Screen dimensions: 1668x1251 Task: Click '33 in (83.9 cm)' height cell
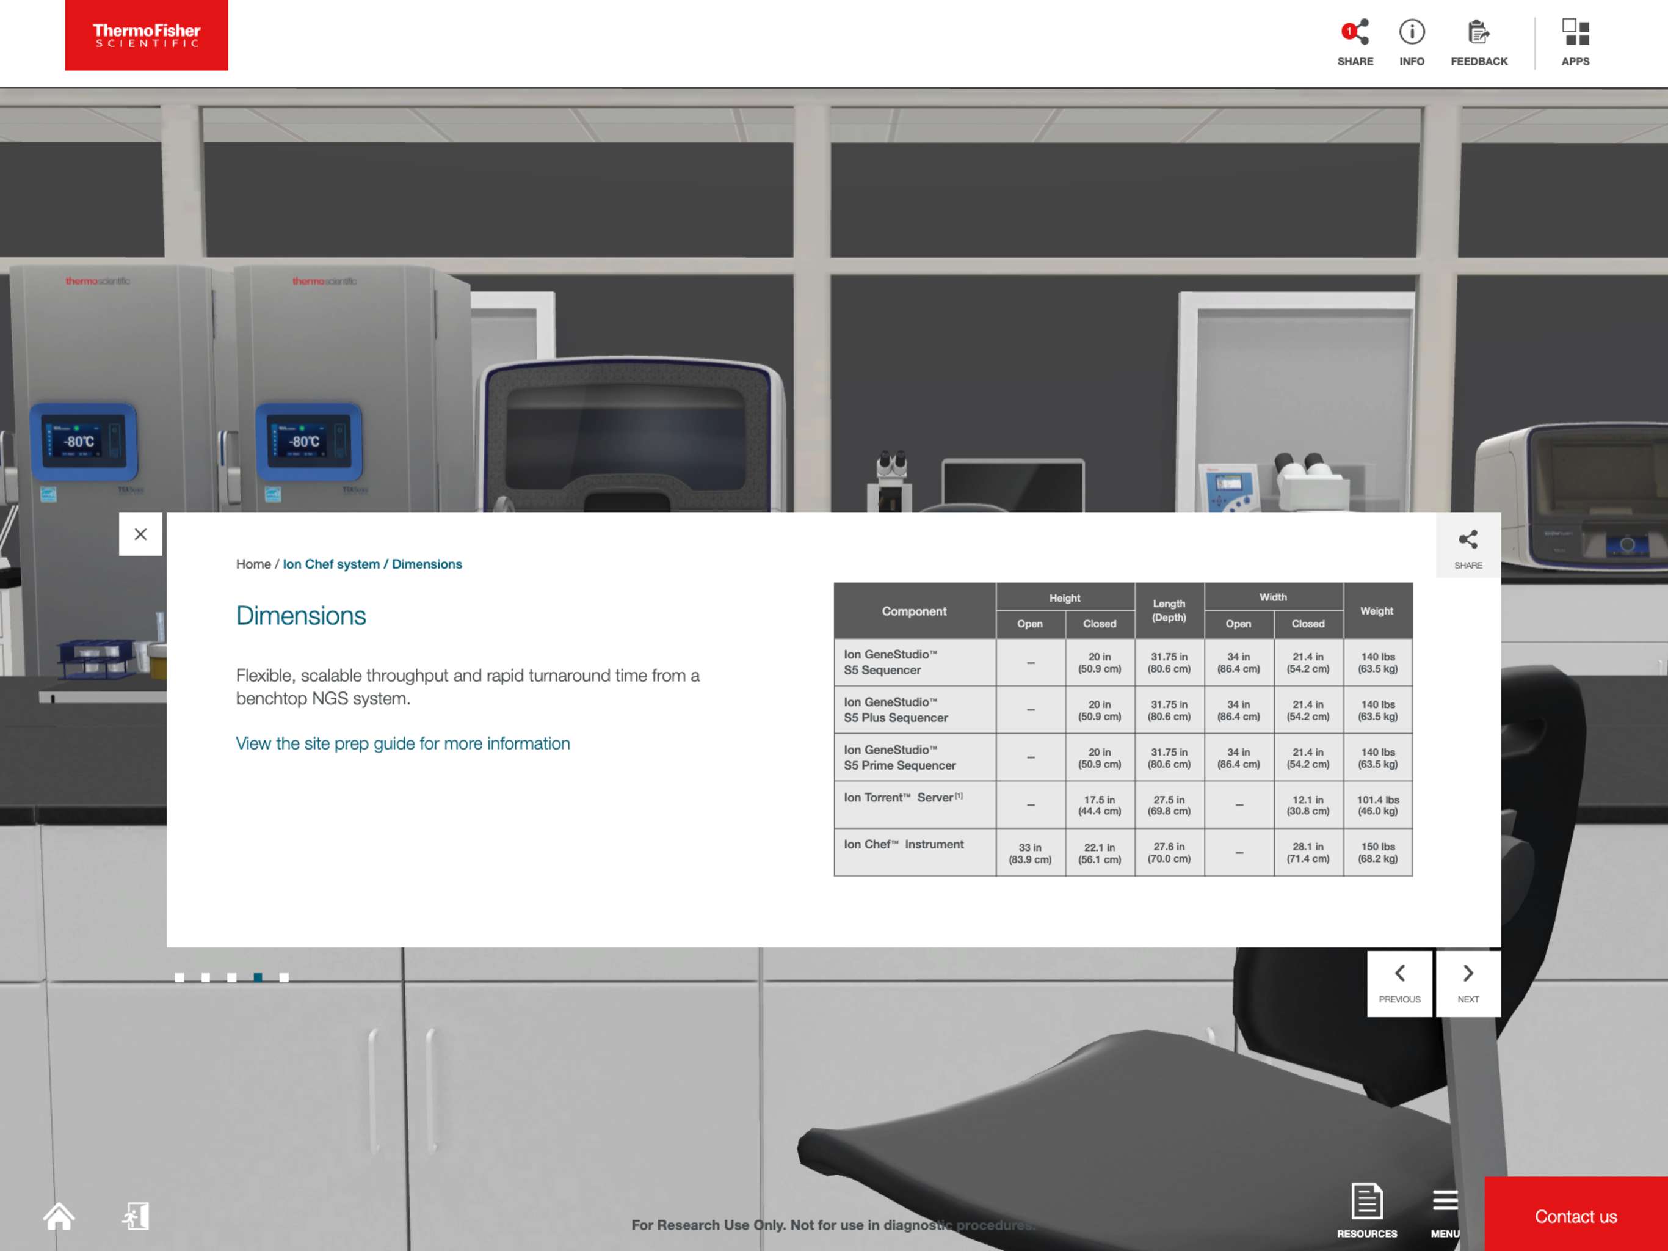(x=1030, y=853)
